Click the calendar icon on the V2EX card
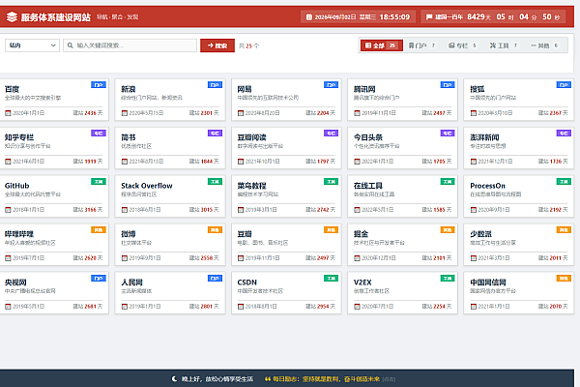The image size is (580, 387). pyautogui.click(x=357, y=307)
